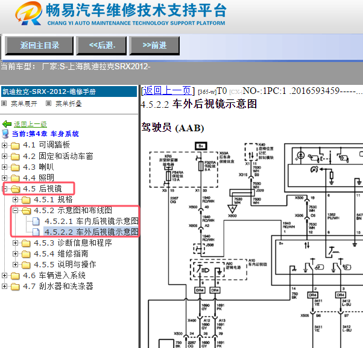This screenshot has width=363, height=348.
Task: Select the 4.5 后视镜 tree item
Action: point(42,188)
